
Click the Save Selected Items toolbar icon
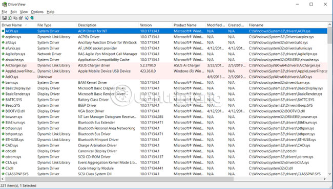click(4, 18)
